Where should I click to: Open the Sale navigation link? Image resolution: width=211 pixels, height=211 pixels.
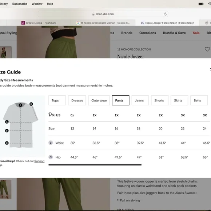pos(196,33)
